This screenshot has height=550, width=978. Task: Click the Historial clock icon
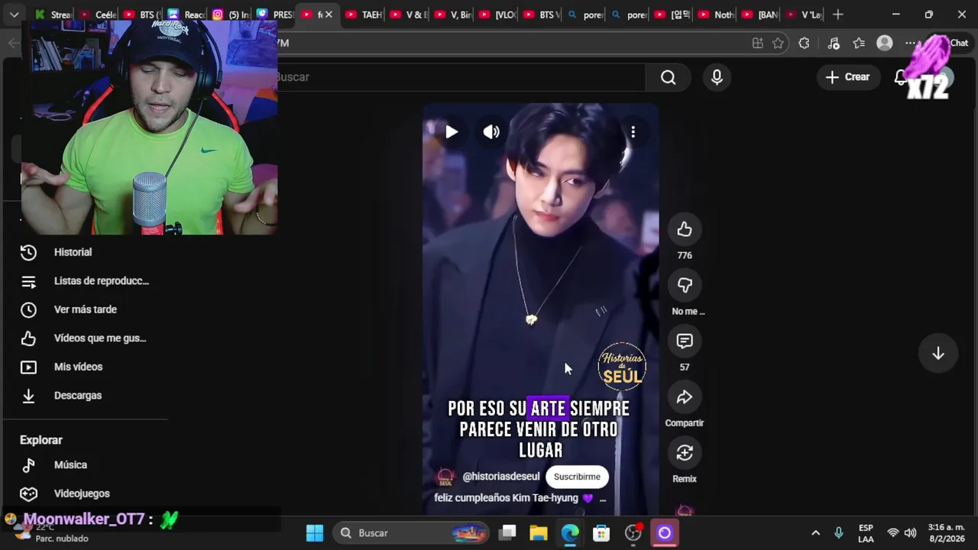[28, 252]
